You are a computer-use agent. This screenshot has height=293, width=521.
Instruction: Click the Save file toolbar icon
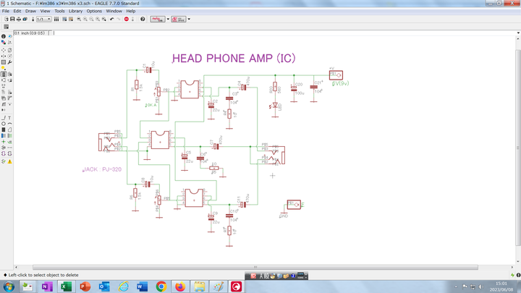[x=12, y=19]
